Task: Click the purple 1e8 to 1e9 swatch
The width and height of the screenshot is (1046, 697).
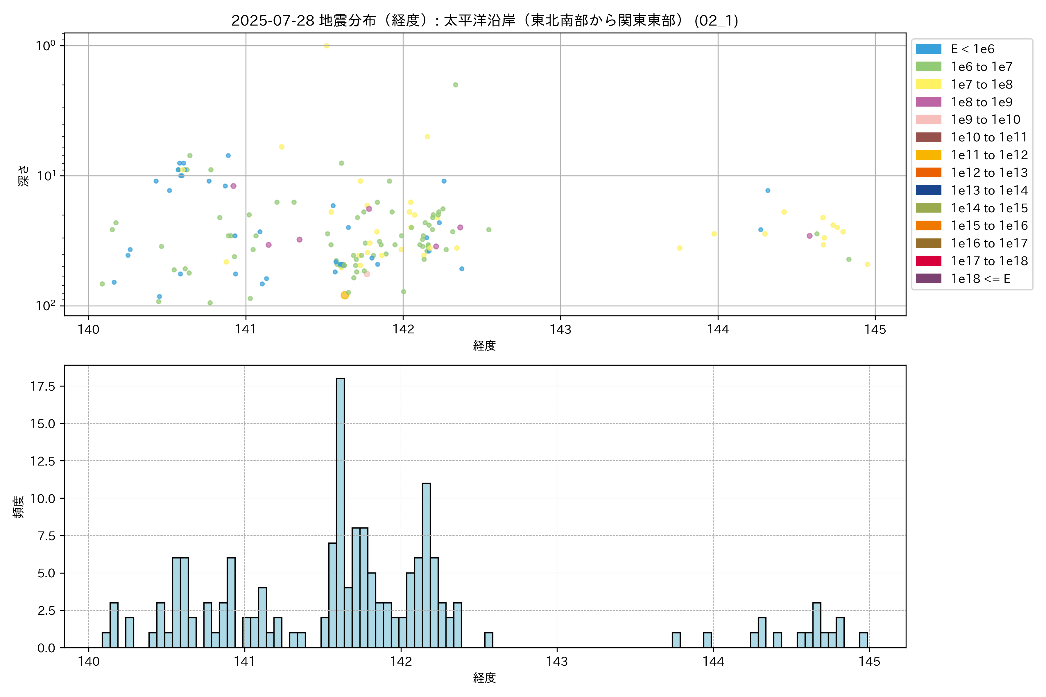Action: 928,102
